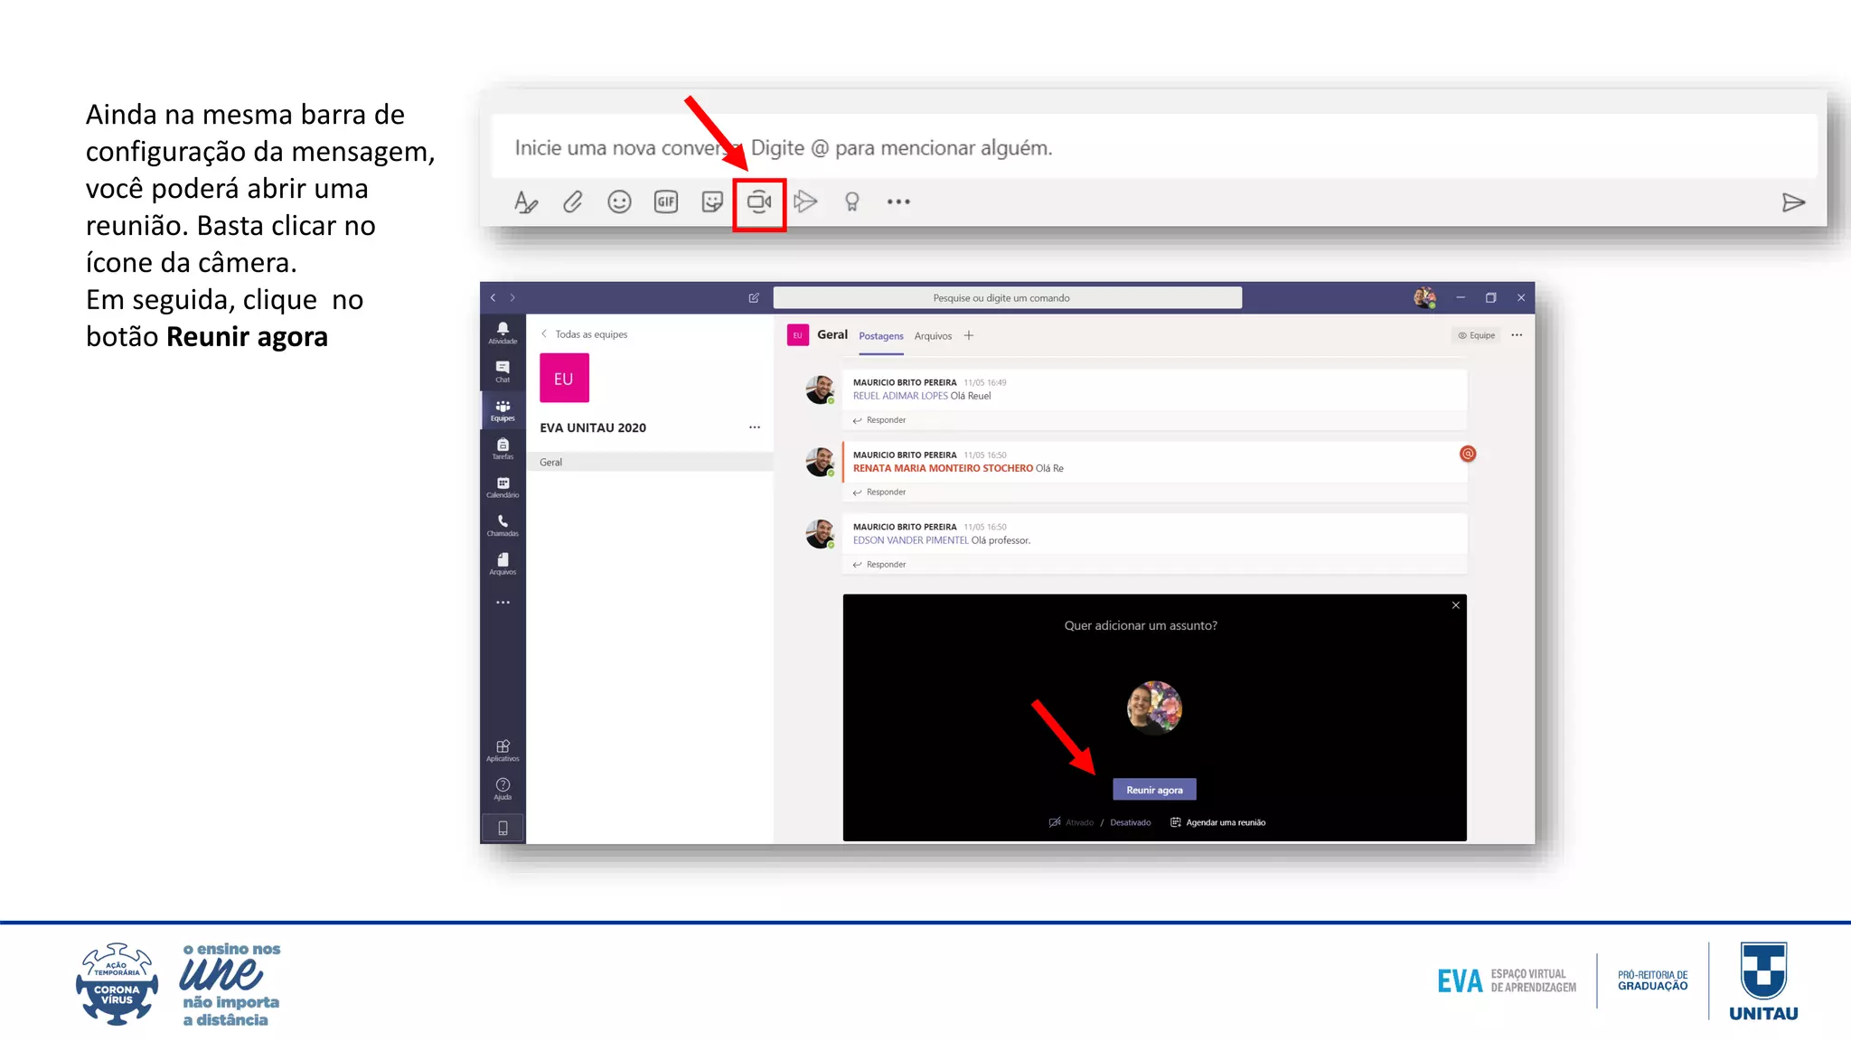The image size is (1851, 1041).
Task: Switch to the Arquivos tab
Action: [x=933, y=336]
